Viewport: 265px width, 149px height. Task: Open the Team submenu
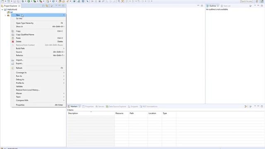(39, 97)
